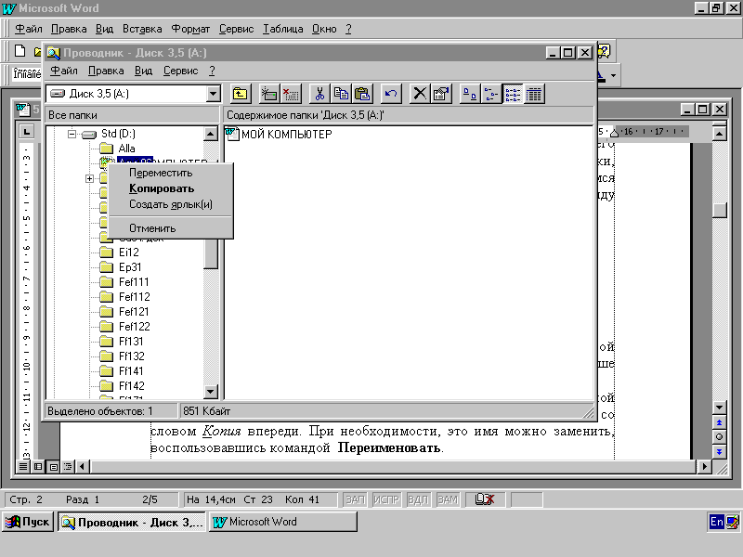Select the Ff131 folder
The height and width of the screenshot is (557, 743).
(130, 342)
